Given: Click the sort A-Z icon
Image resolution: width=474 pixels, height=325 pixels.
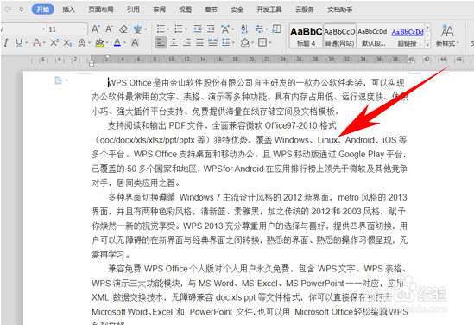Looking at the screenshot, I should [244, 29].
